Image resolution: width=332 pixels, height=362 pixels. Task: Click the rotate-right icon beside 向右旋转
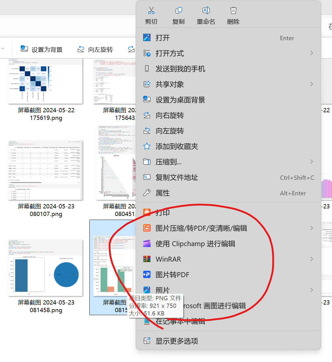pyautogui.click(x=147, y=115)
